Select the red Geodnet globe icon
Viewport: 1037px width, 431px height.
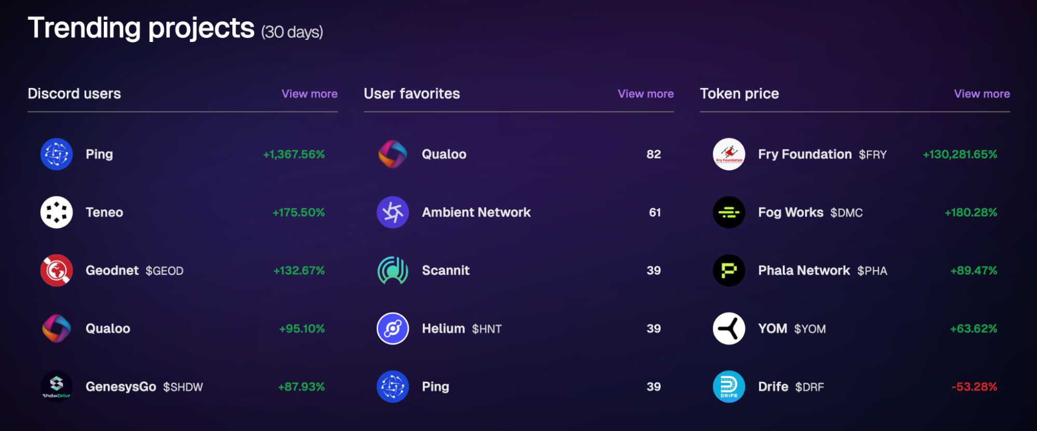click(57, 270)
